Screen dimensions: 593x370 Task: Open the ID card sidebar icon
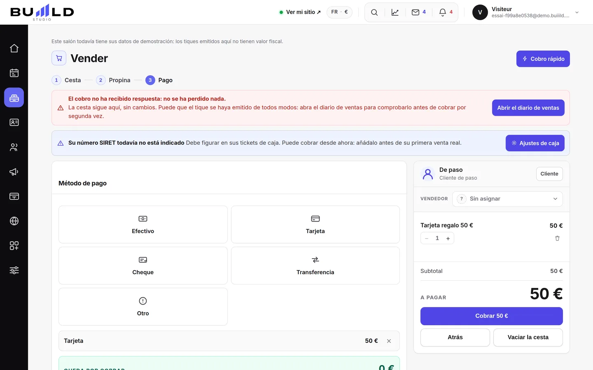click(x=14, y=123)
